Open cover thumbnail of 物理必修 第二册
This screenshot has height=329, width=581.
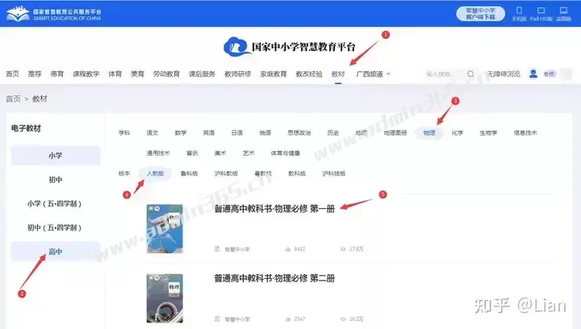tap(165, 298)
